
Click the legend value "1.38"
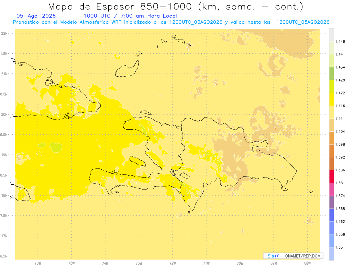[339, 183]
